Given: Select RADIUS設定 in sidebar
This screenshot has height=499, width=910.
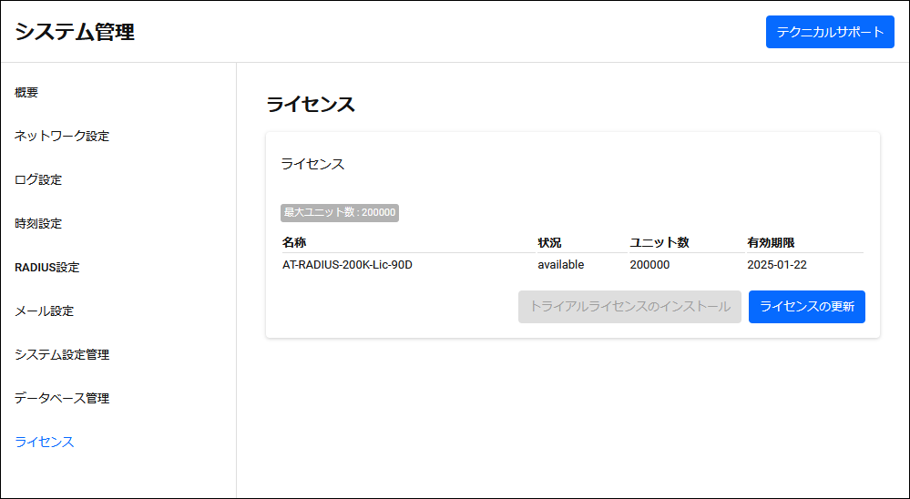Looking at the screenshot, I should [47, 268].
